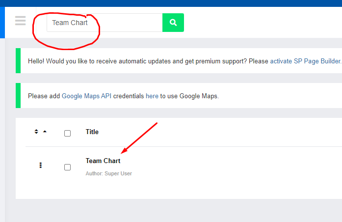Image resolution: width=342 pixels, height=222 pixels.
Task: Click the green stripe on updates notice
Action: [x=18, y=61]
